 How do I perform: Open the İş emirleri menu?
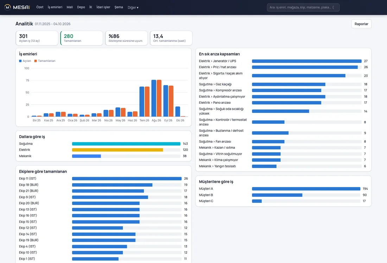coord(55,7)
